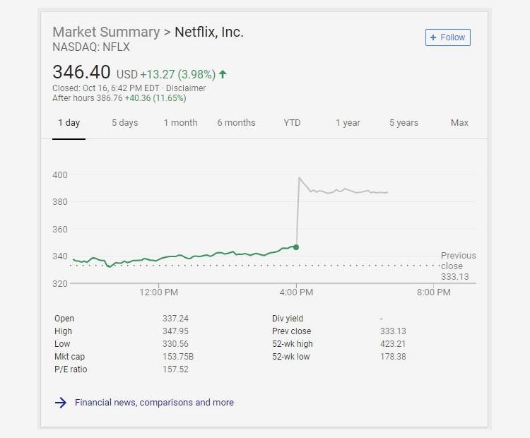Click the green up arrow near price change
Viewport: 530px width, 438px height.
pos(223,73)
